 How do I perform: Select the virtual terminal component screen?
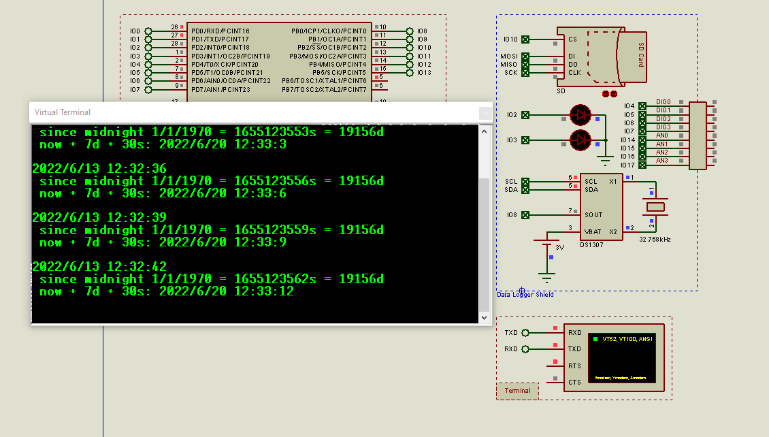click(x=622, y=358)
